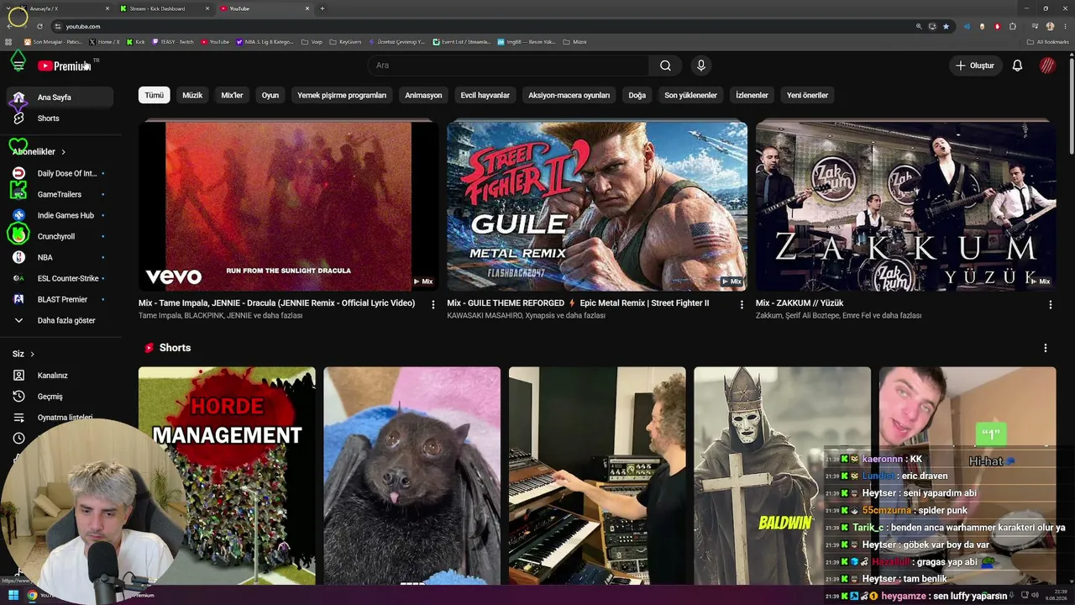Image resolution: width=1075 pixels, height=605 pixels.
Task: Open Chrome three-dot menu
Action: (x=1064, y=26)
